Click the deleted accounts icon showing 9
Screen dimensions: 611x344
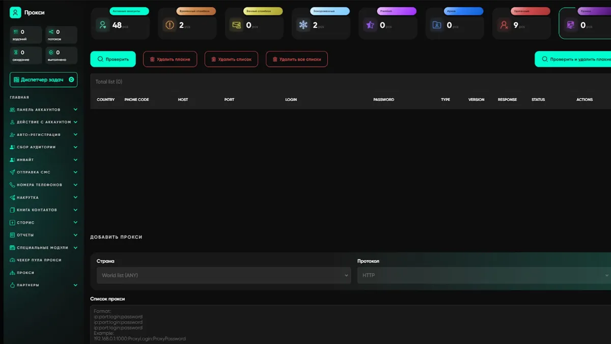[504, 25]
